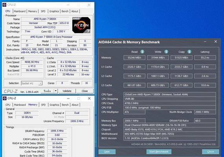
Task: Select Memory tab in bottom CPU-Z window
Action: 33,105
